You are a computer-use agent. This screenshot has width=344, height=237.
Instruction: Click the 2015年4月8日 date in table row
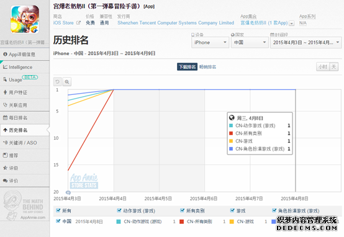tap(89, 221)
